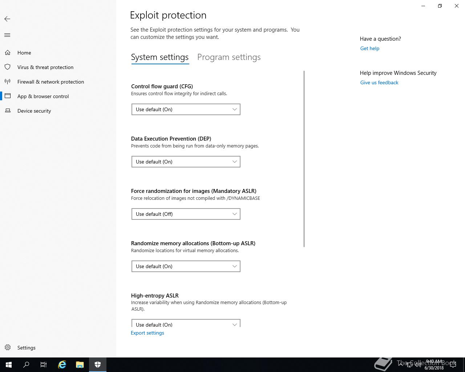465x372 pixels.
Task: Click 'Prevents code from being run' description
Action: coord(195,146)
